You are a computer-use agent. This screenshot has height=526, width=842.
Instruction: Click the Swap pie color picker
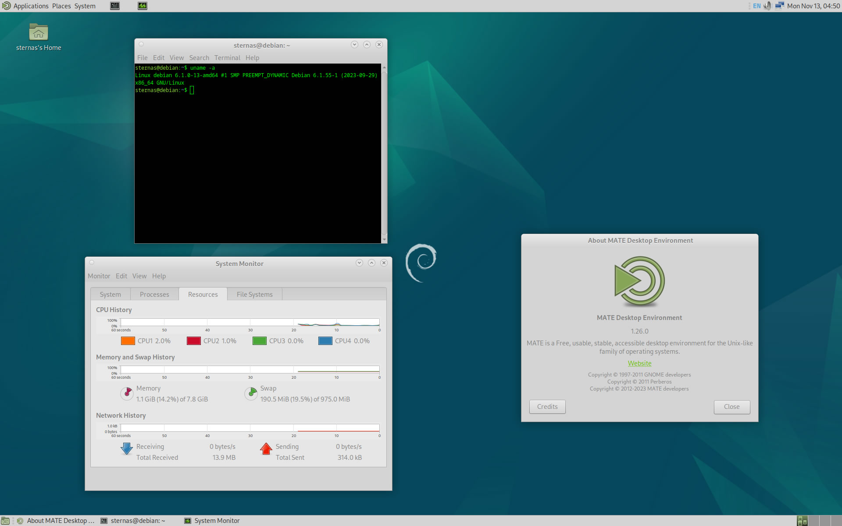click(x=251, y=394)
